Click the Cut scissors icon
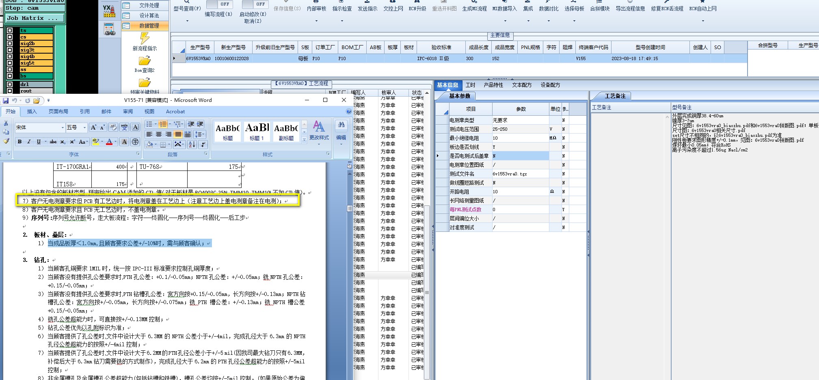 click(x=6, y=123)
